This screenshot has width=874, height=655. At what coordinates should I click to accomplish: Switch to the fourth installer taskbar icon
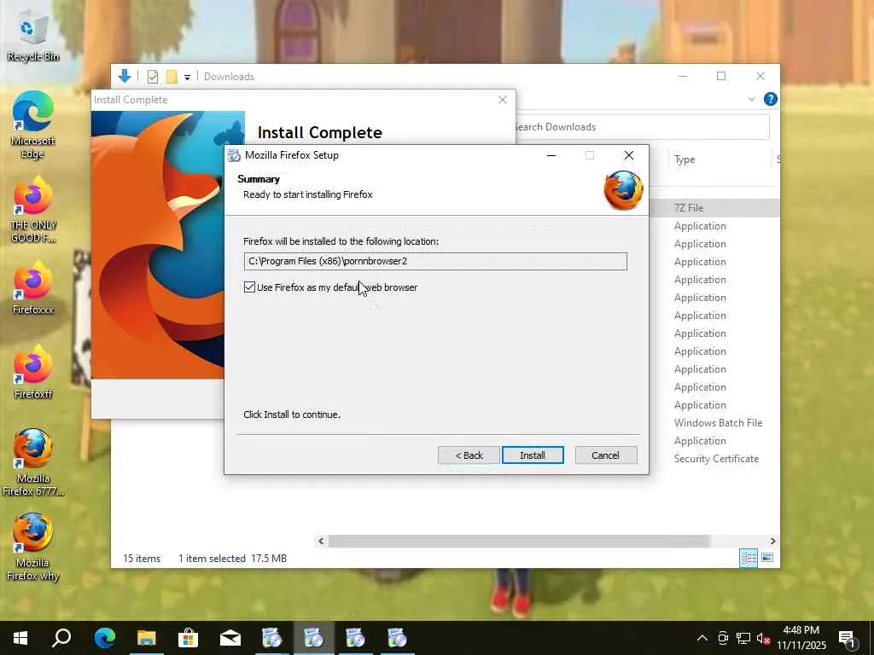click(x=397, y=638)
